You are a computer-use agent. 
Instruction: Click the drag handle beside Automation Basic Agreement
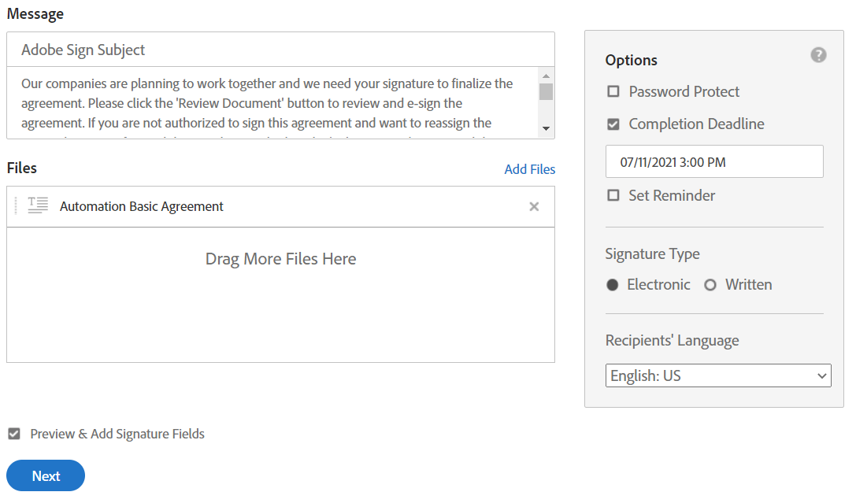pos(16,206)
